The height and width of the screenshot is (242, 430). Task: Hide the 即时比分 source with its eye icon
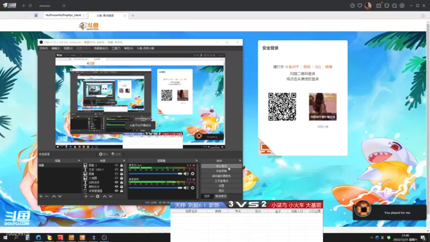pyautogui.click(x=117, y=187)
